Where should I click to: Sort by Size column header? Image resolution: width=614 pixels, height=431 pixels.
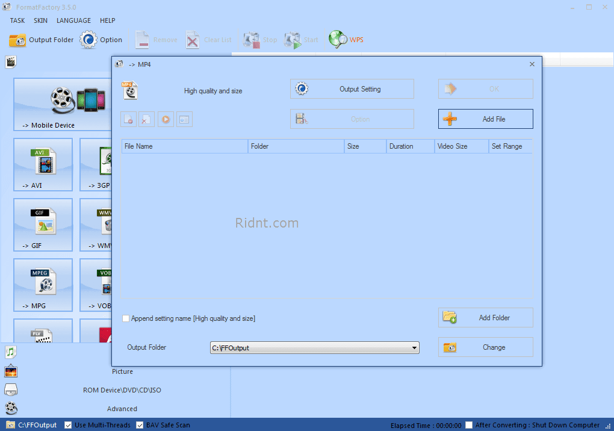tap(365, 146)
